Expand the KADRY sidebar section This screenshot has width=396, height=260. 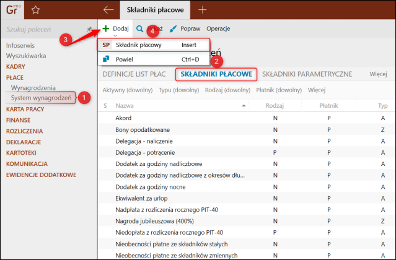click(15, 67)
